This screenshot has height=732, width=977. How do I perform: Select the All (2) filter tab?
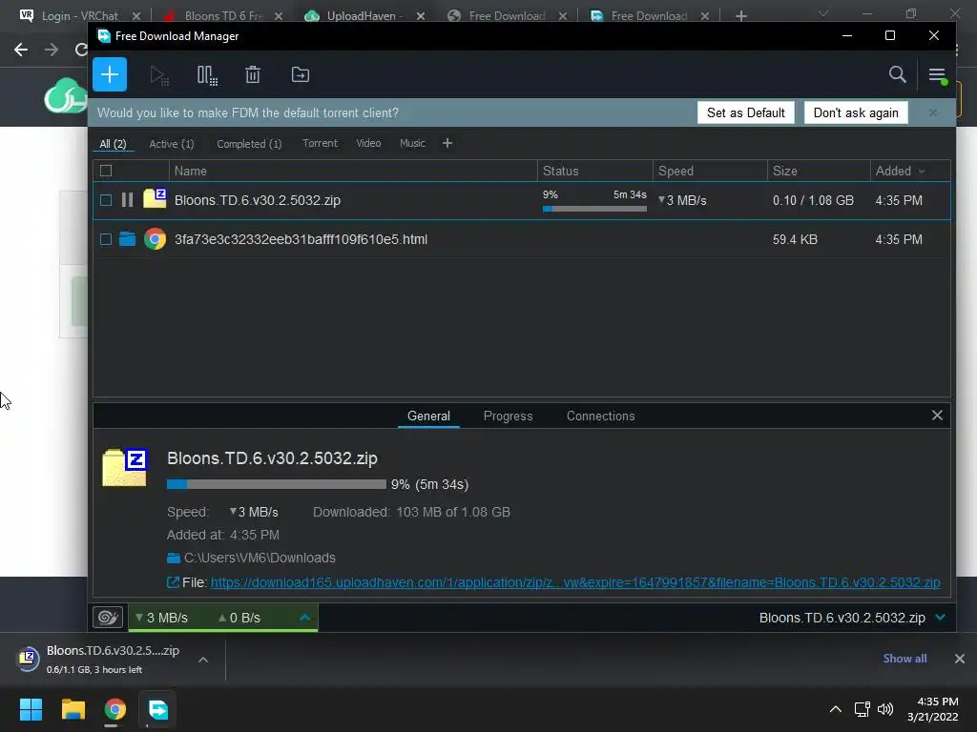point(113,144)
